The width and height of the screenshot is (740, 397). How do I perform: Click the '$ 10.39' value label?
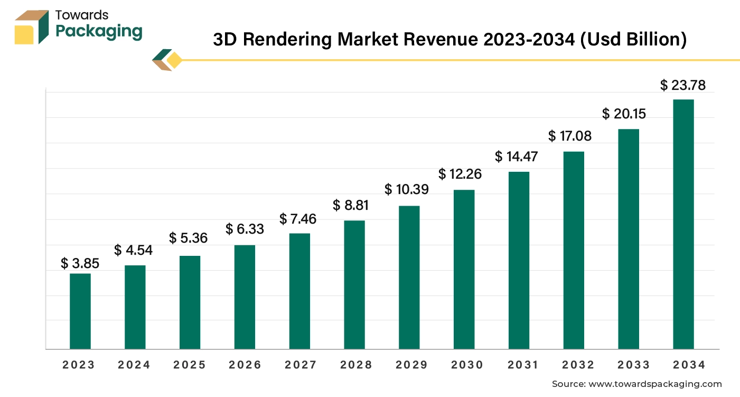coord(407,189)
